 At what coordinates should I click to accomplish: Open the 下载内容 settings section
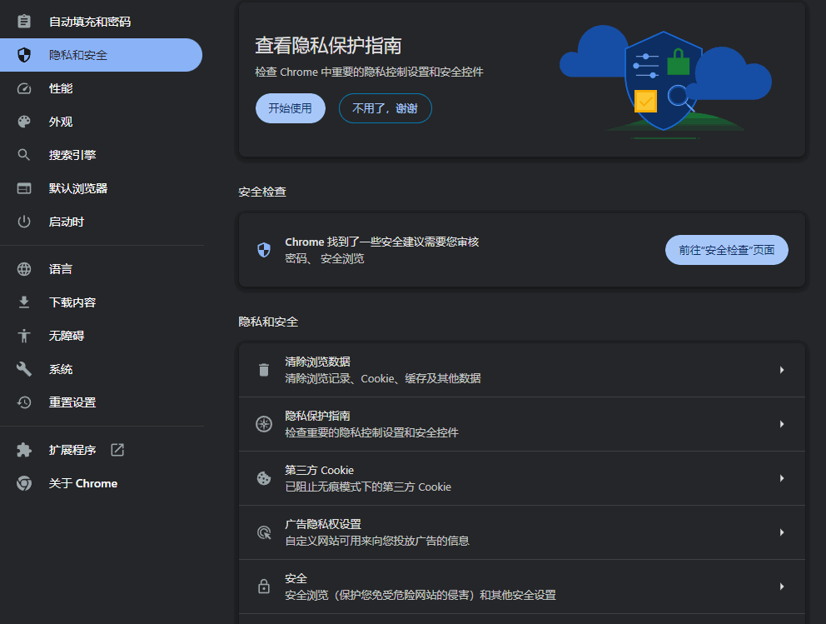click(101, 302)
